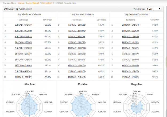Open EURCAD - CADJPY link in Negative table
The width and height of the screenshot is (167, 117).
click(x=131, y=48)
